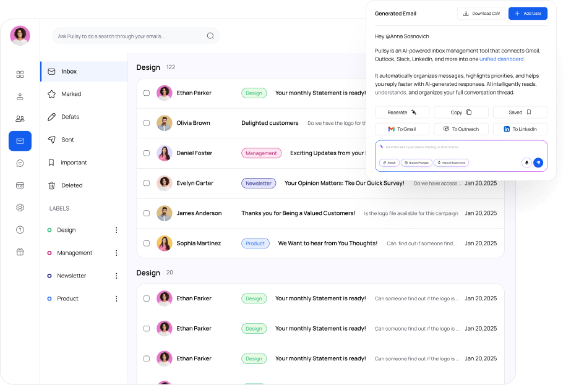Click the search magnifier icon
The width and height of the screenshot is (584, 385).
(x=210, y=36)
